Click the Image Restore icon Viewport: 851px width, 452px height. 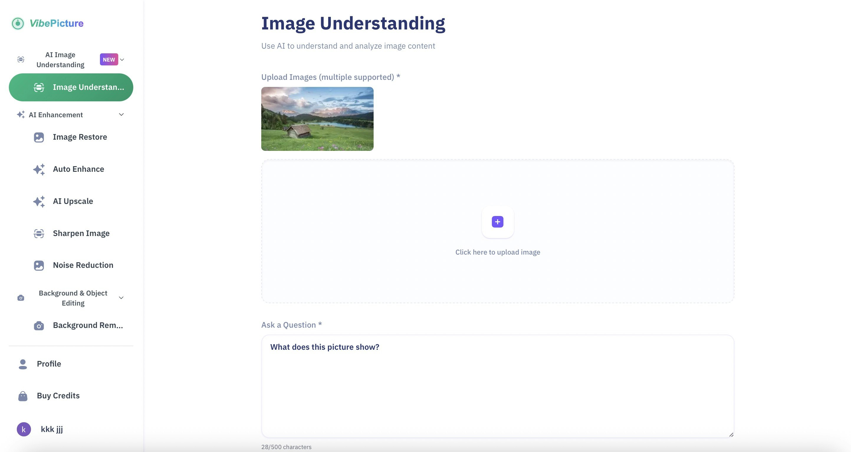(x=39, y=137)
